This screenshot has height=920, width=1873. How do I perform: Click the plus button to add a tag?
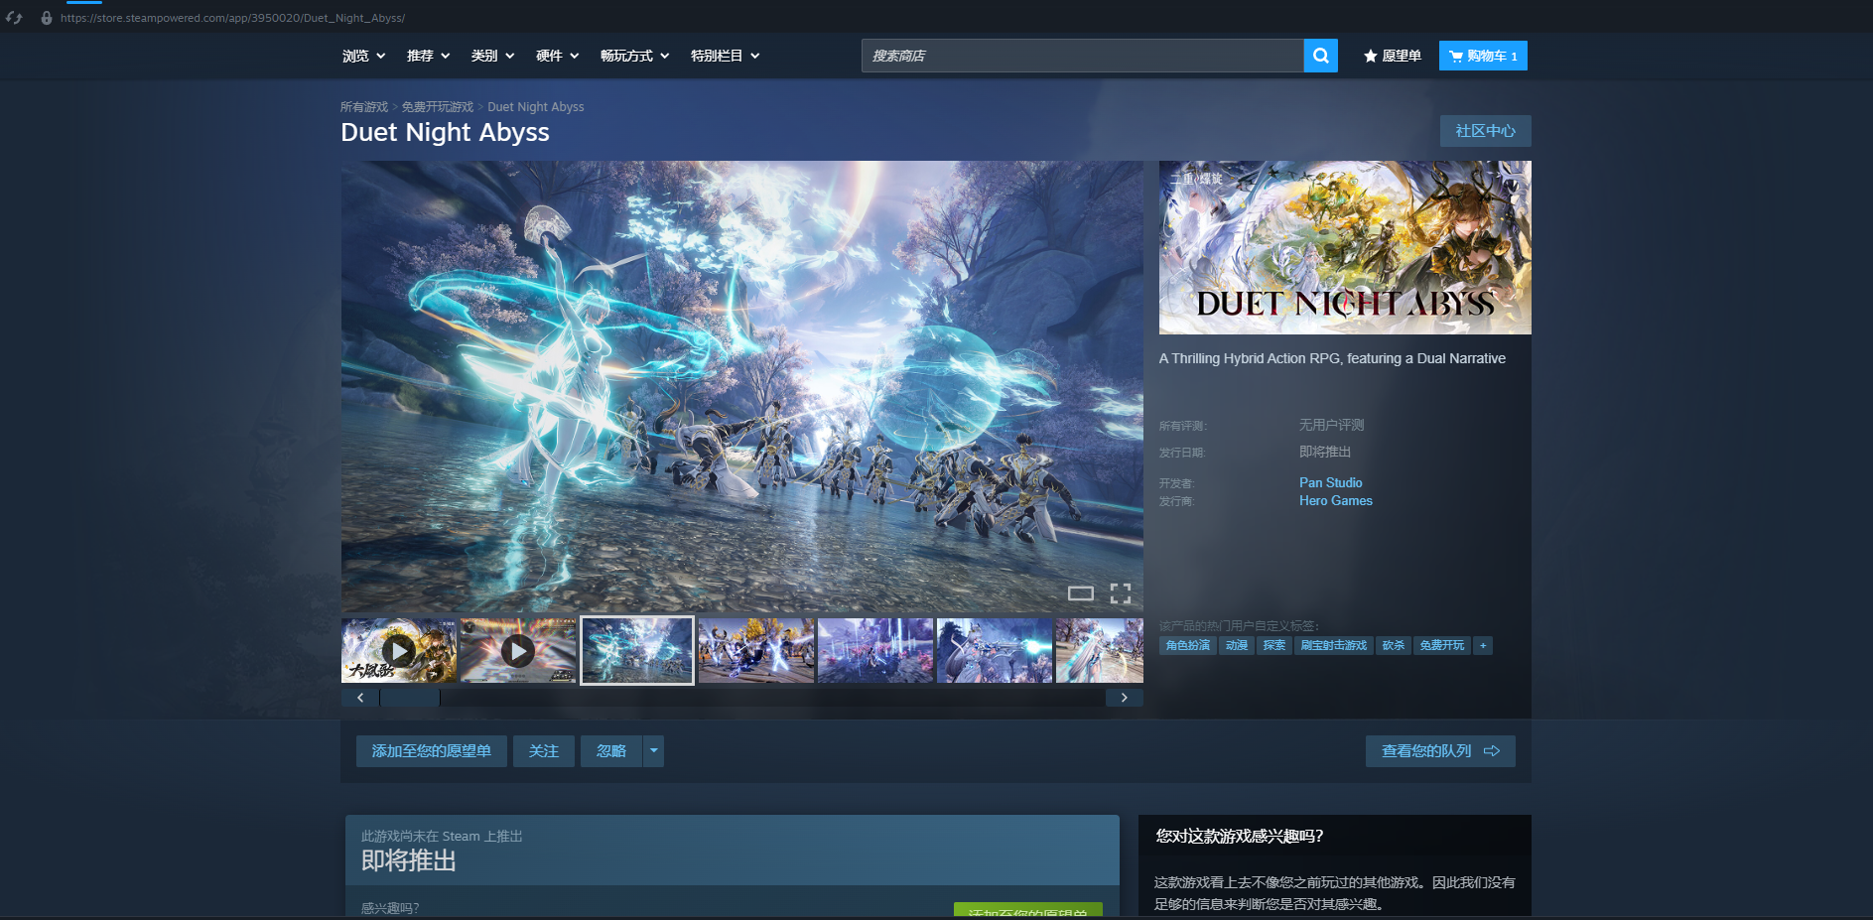click(x=1483, y=646)
